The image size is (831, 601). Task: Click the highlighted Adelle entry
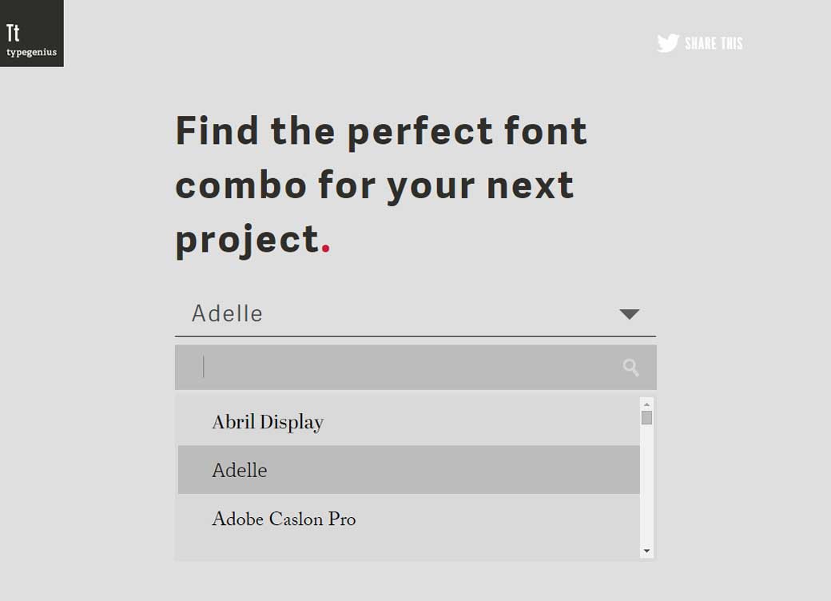click(x=239, y=470)
